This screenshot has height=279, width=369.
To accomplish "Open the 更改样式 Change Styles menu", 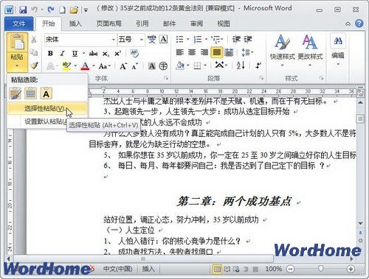I will pyautogui.click(x=310, y=51).
